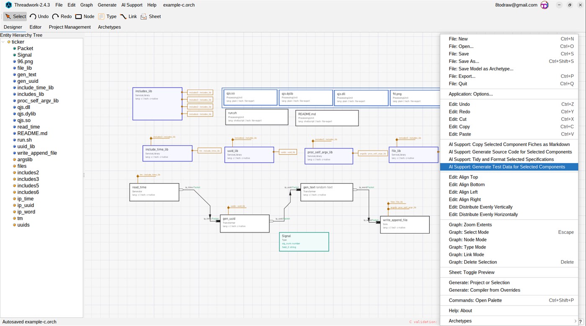Choose File: Save Model as Archetype

click(509, 69)
